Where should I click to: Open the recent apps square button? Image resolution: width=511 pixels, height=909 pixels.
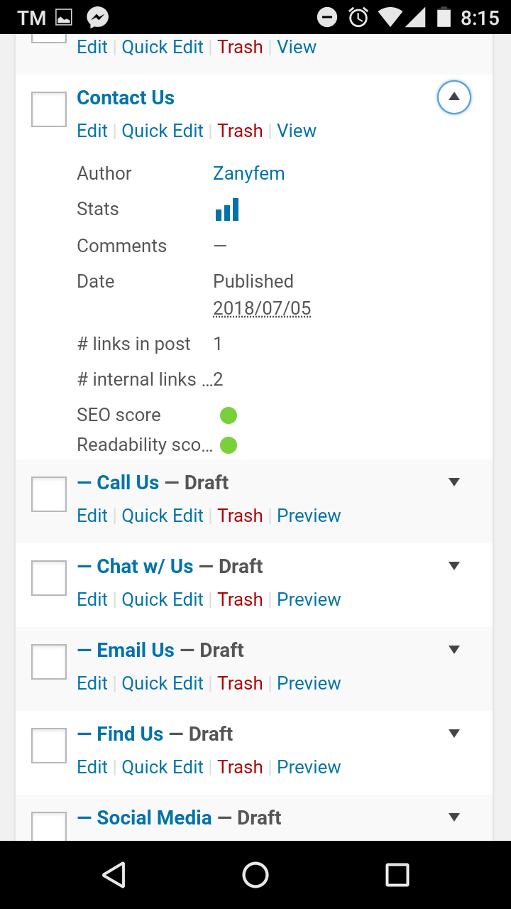(x=397, y=875)
